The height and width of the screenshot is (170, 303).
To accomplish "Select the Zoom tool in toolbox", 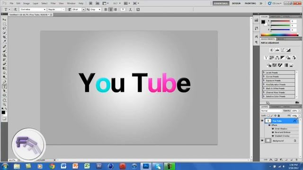I will [x=4, y=104].
